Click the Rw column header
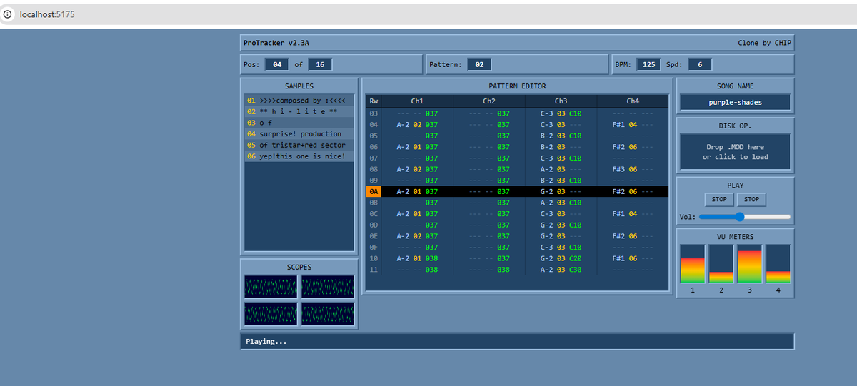 (x=374, y=101)
